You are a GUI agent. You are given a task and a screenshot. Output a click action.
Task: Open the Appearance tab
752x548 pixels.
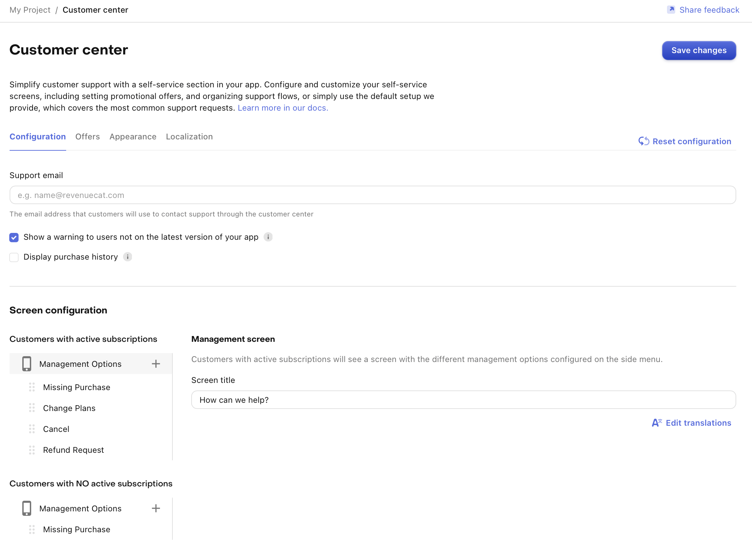[x=133, y=137]
